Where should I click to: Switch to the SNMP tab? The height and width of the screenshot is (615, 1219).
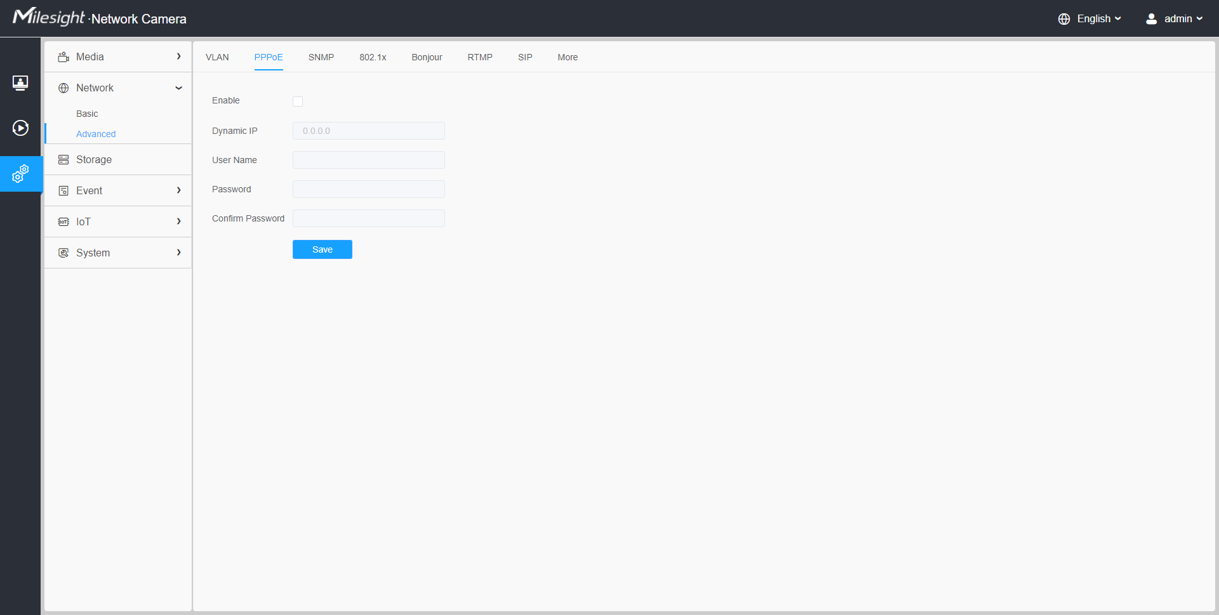point(321,57)
